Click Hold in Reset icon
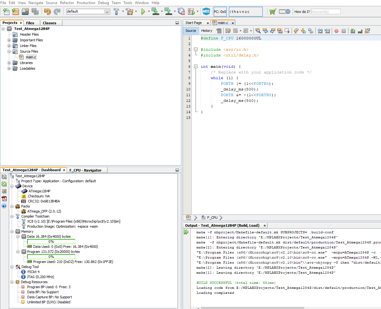381x309 pixels. 181,12
